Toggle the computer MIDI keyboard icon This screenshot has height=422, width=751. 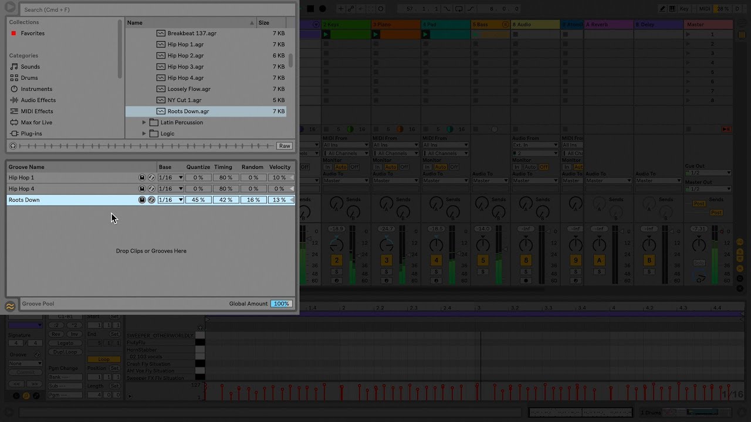click(x=673, y=9)
